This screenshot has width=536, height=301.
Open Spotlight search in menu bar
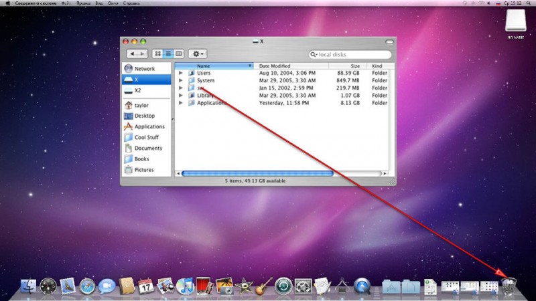tap(529, 3)
